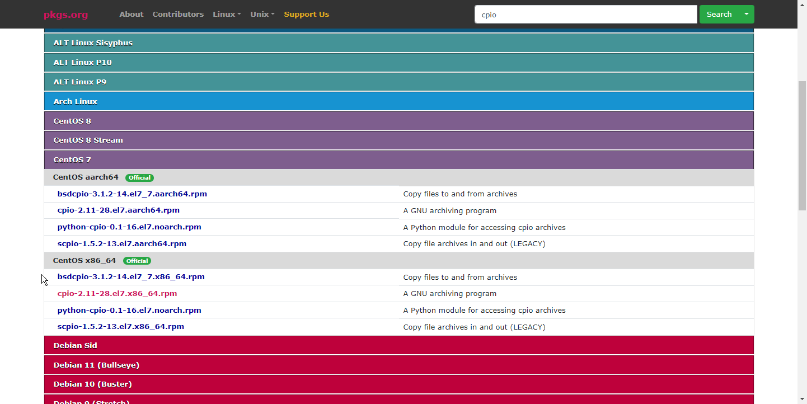The width and height of the screenshot is (807, 404).
Task: Open cpio-2.11-28.el7.aarch64.rpm package link
Action: coord(118,210)
